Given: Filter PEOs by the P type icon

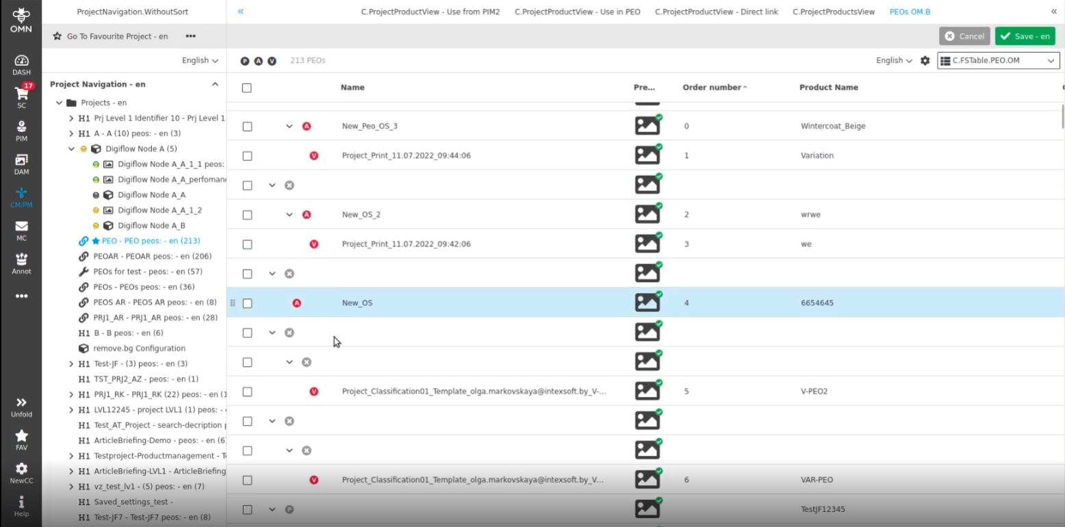Looking at the screenshot, I should [245, 61].
